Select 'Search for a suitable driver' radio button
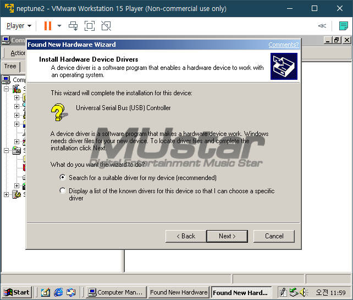 [x=63, y=177]
